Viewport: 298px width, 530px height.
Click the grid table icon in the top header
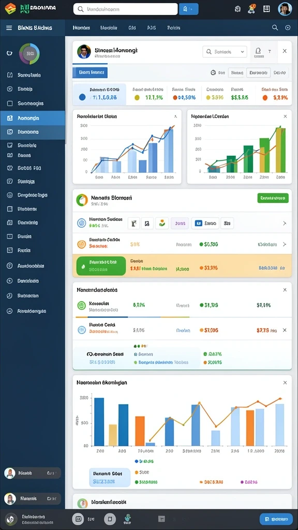(266, 9)
